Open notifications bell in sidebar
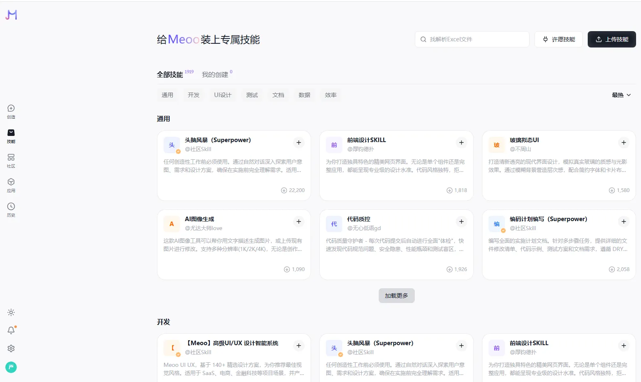The image size is (641, 382). pos(11,330)
